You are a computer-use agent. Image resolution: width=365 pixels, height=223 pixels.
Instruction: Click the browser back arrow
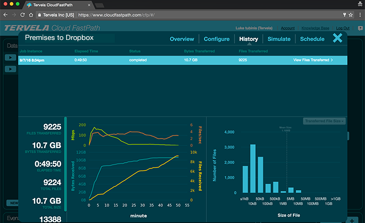[5, 15]
